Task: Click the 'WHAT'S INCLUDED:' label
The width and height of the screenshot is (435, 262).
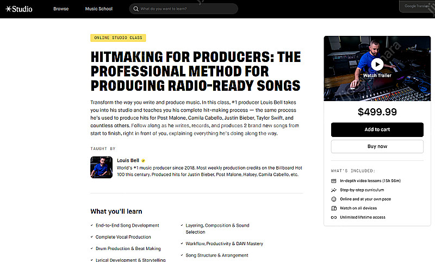Action: (x=353, y=171)
